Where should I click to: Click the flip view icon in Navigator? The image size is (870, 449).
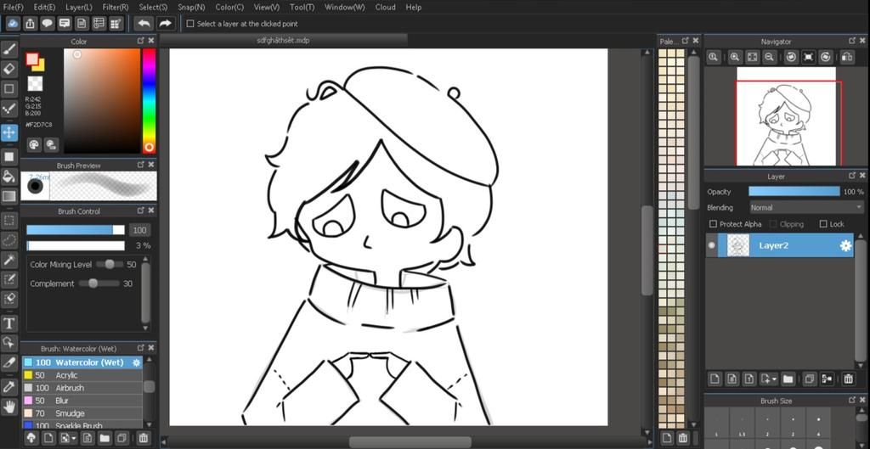847,57
